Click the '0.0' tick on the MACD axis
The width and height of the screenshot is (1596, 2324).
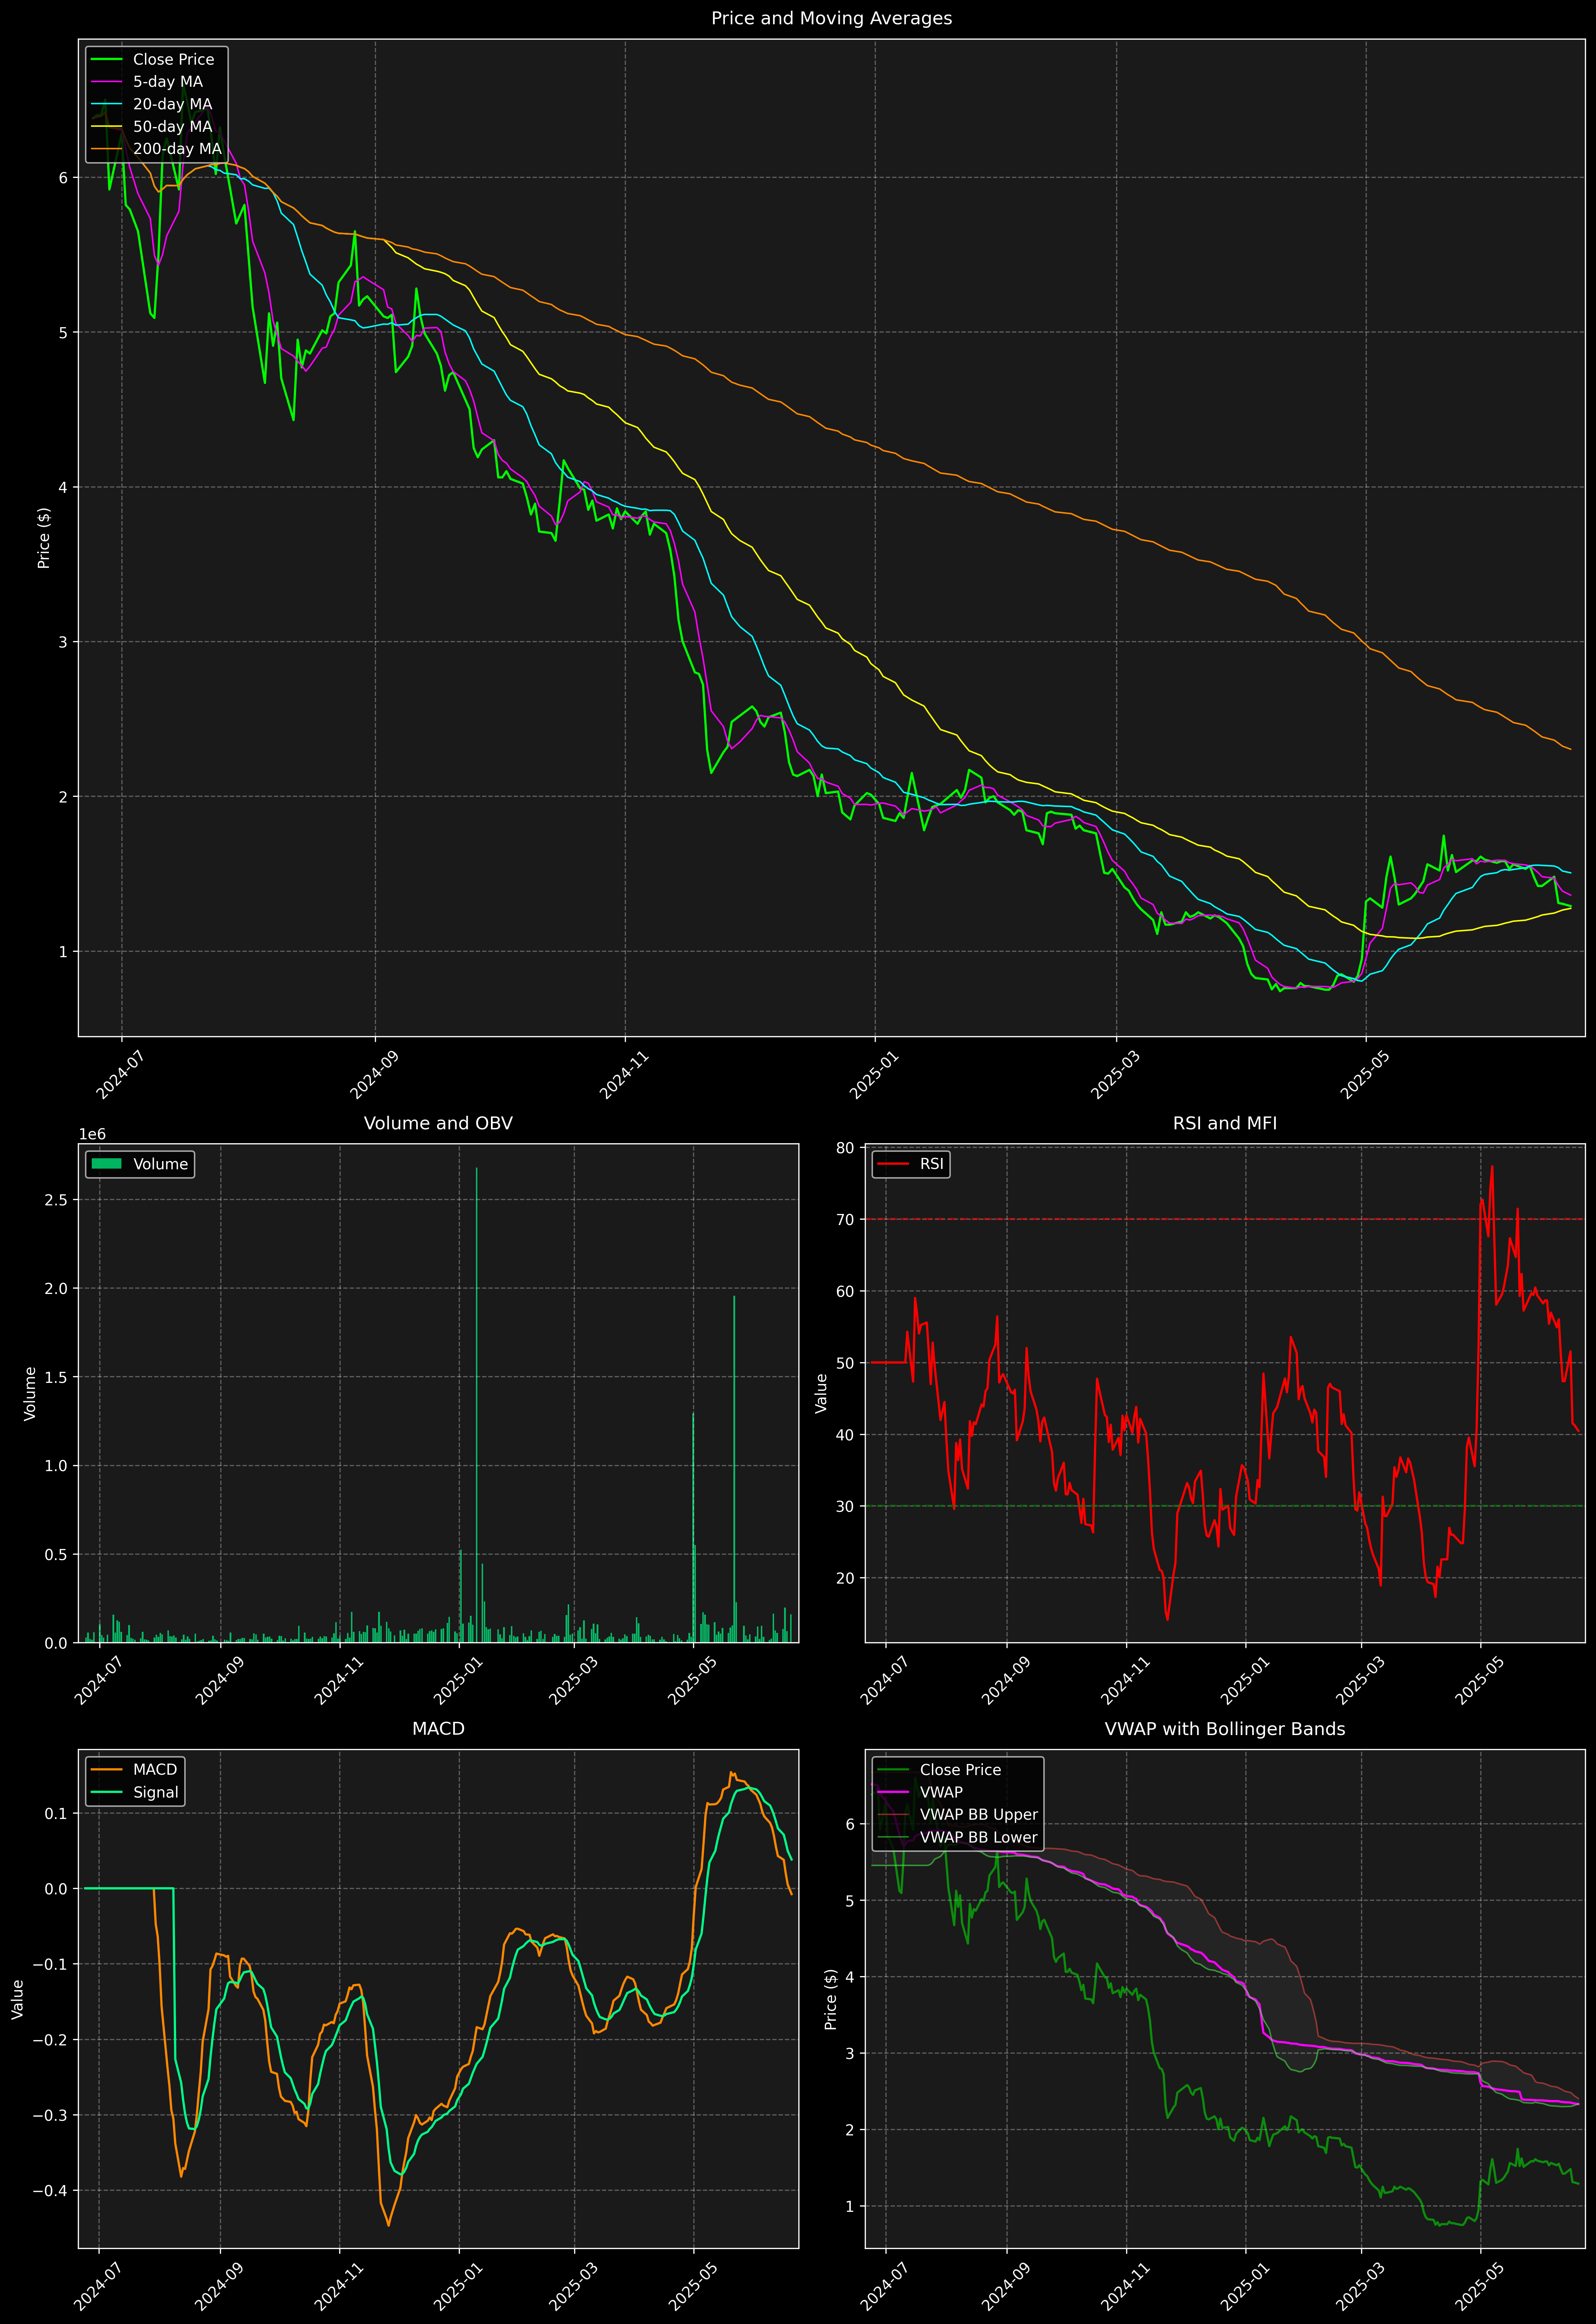[x=56, y=1889]
